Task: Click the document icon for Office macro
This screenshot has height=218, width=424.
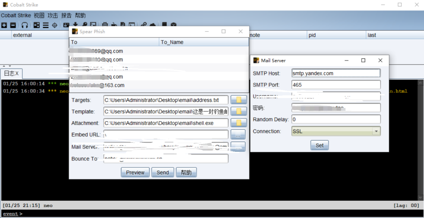Action: pyautogui.click(x=123, y=24)
